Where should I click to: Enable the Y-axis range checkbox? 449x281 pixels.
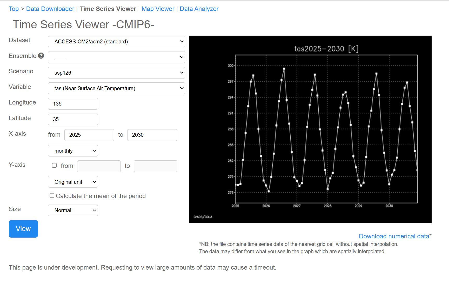pos(54,165)
